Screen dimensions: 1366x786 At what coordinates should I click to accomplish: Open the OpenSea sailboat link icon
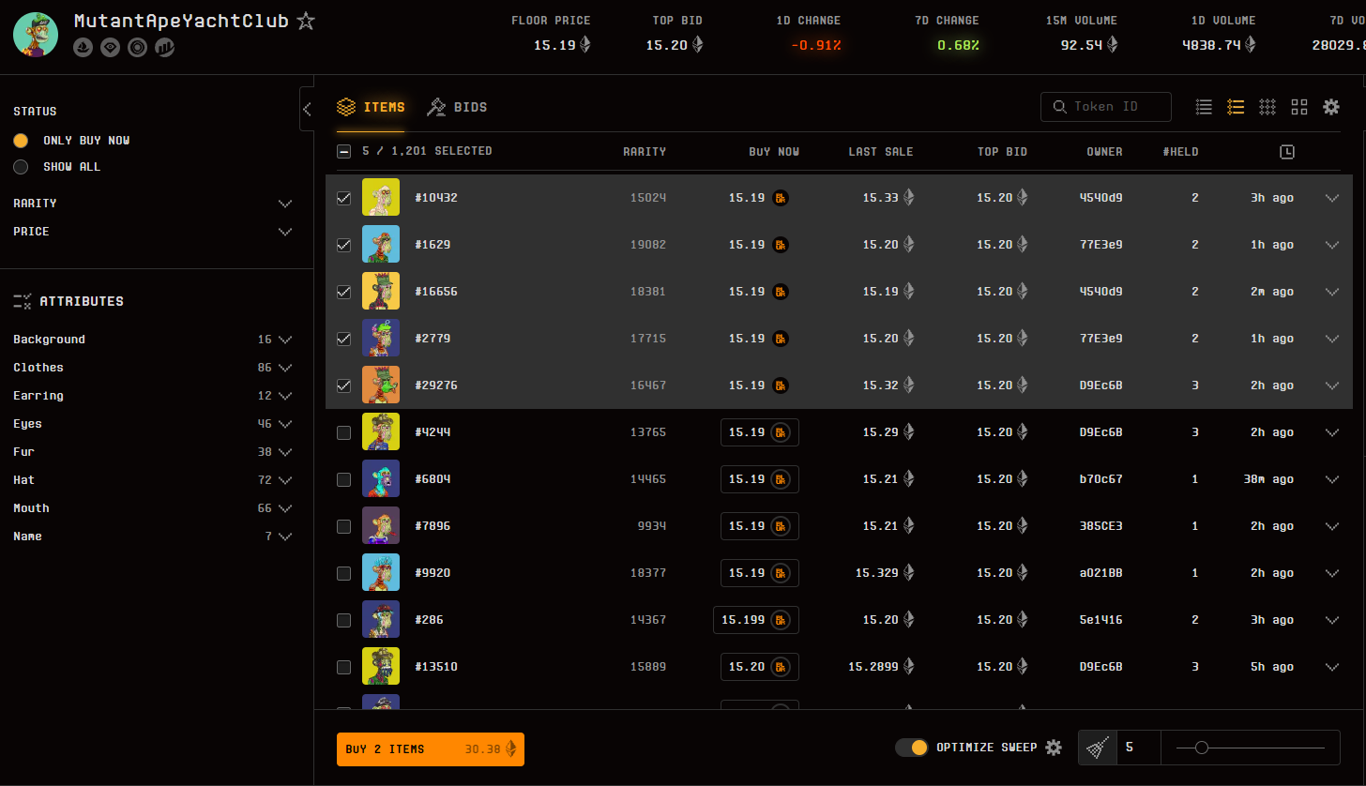click(83, 47)
